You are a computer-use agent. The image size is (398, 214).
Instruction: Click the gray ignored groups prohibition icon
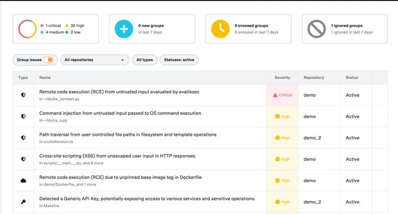(x=316, y=29)
